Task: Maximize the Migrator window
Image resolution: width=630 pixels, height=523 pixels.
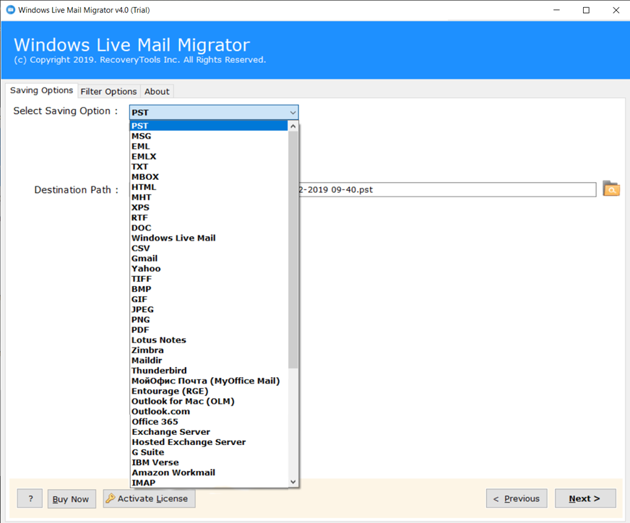Action: tap(586, 10)
